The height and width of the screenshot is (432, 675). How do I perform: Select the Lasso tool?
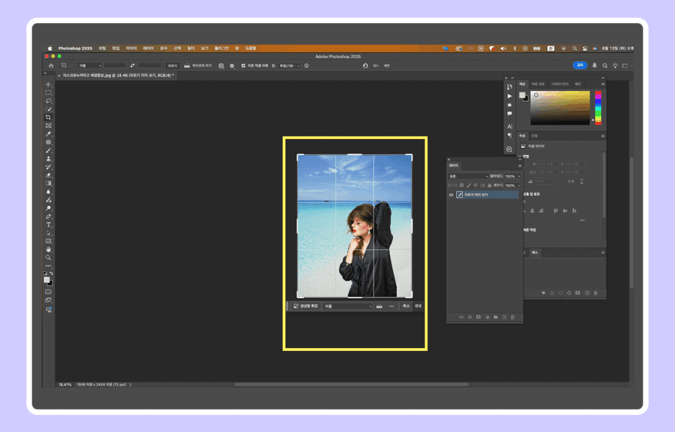coord(48,101)
